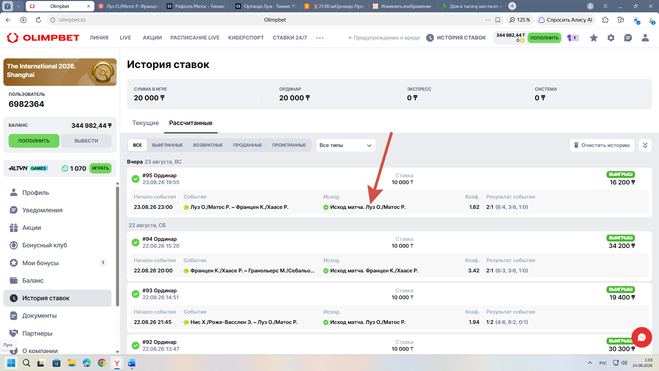Viewport: 659px width, 371px height.
Task: Click the Спросить Алису AI button
Action: [x=565, y=20]
